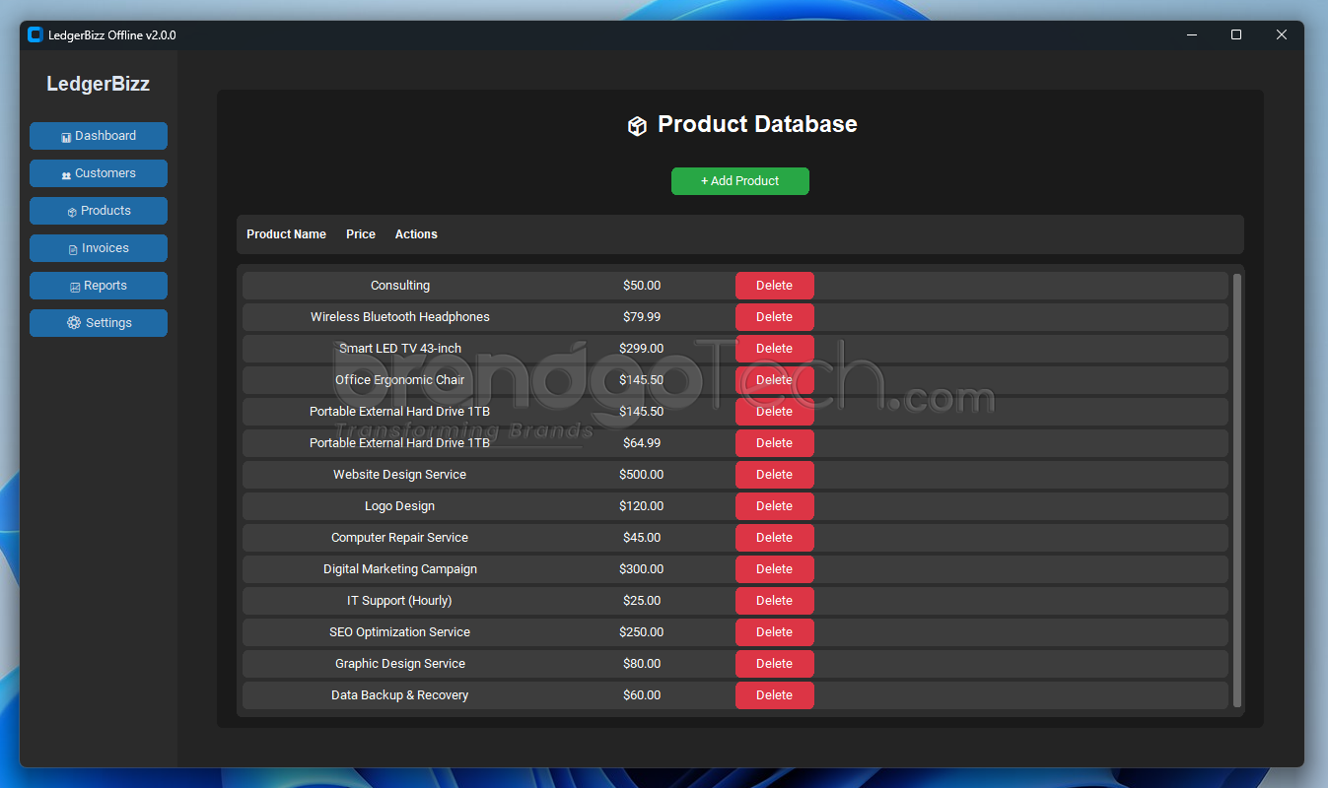This screenshot has height=788, width=1328.
Task: Click the Product Name column header
Action: point(286,234)
